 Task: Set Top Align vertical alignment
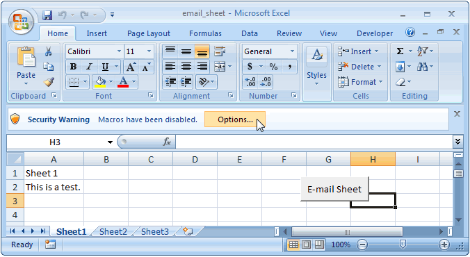tap(170, 51)
